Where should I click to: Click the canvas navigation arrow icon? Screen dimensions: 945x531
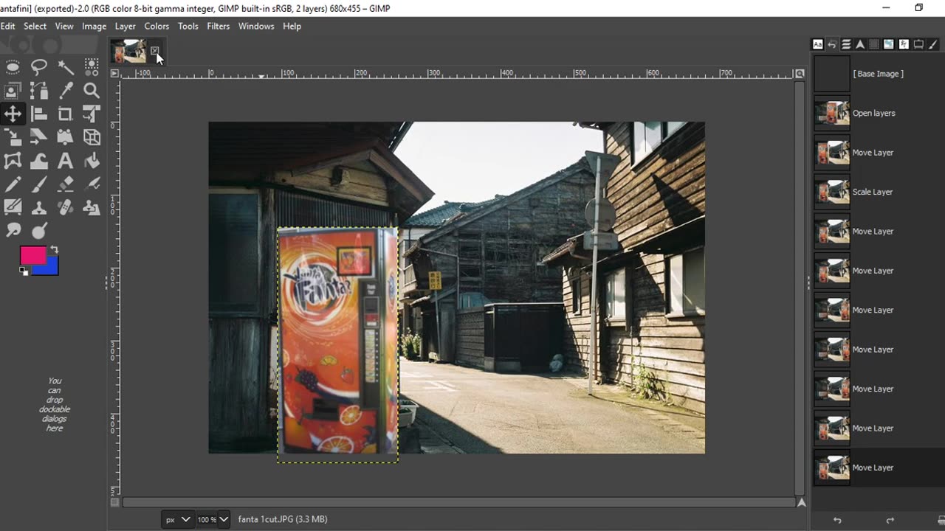[800, 502]
